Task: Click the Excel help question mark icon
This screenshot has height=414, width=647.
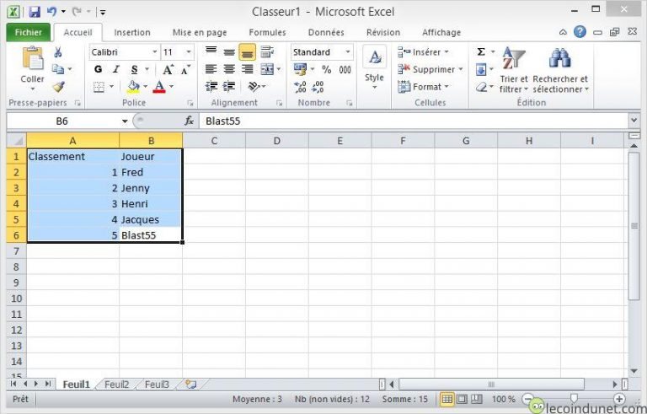Action: click(x=580, y=32)
